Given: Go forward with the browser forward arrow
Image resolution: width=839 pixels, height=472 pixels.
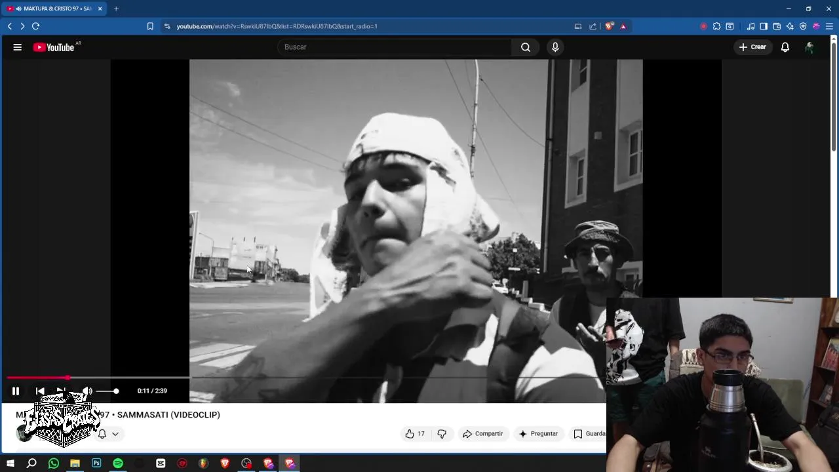Looking at the screenshot, I should pyautogui.click(x=22, y=26).
